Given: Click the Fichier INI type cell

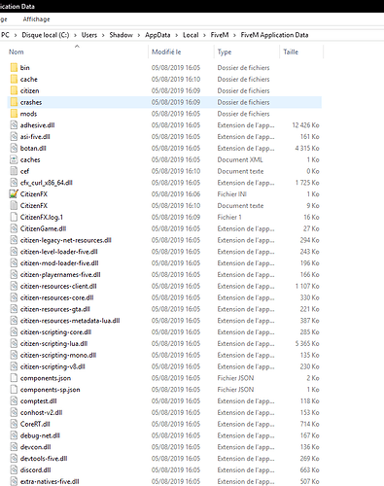Looking at the screenshot, I should coord(232,194).
